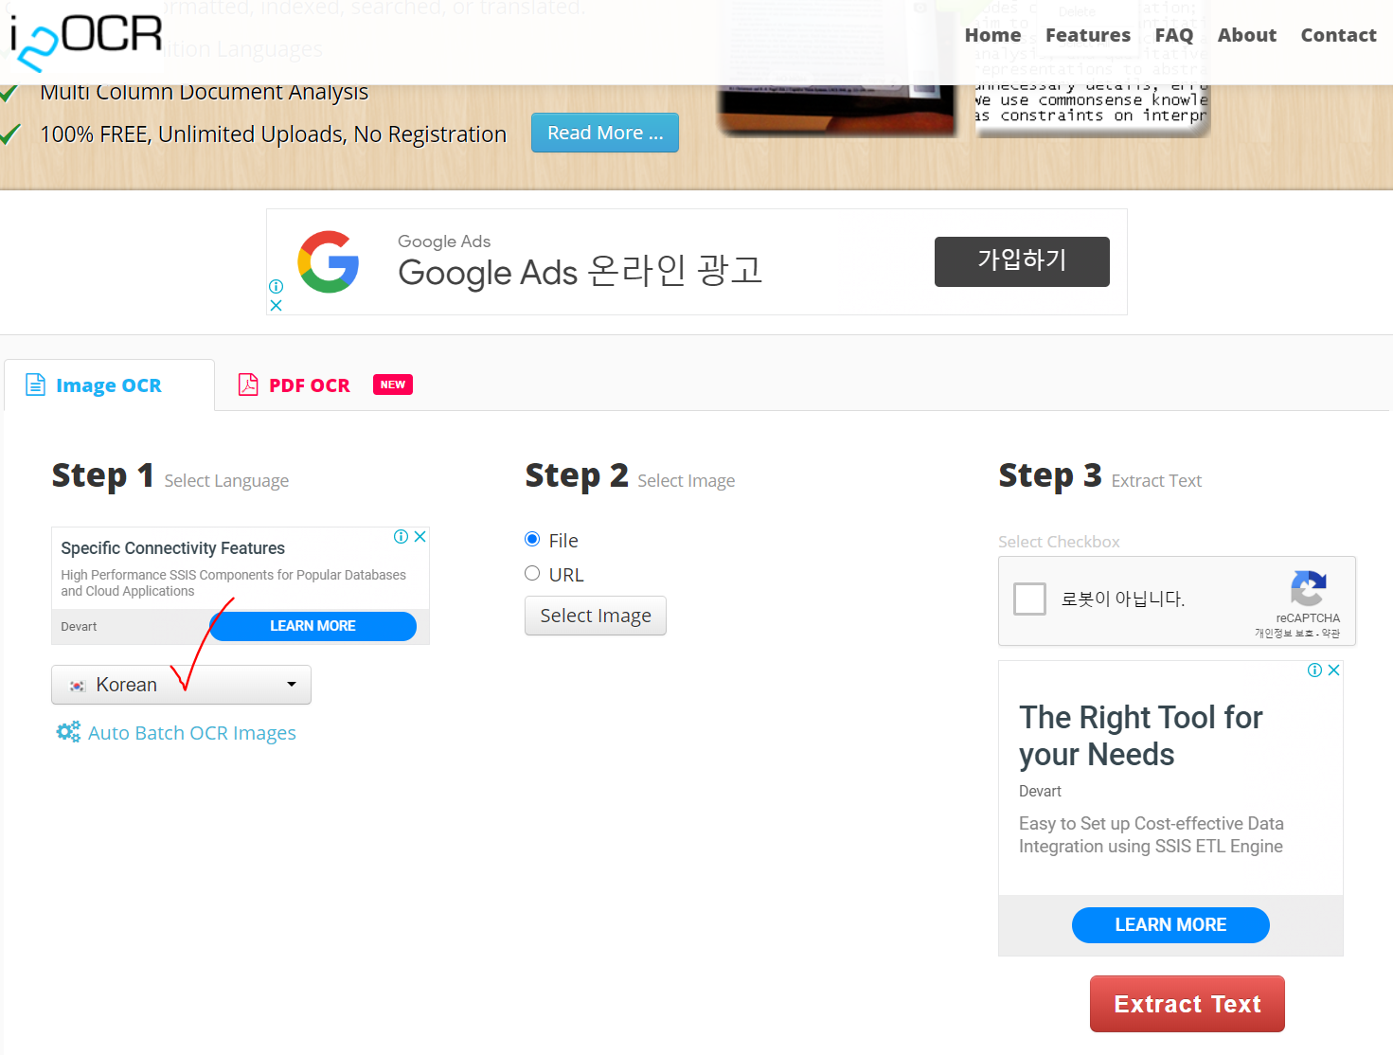
Task: Click the Korean flag icon in dropdown
Action: click(x=78, y=685)
